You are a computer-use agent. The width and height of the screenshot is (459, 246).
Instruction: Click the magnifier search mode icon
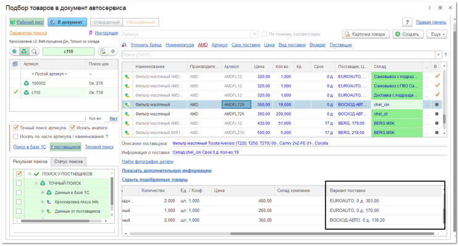click(34, 51)
